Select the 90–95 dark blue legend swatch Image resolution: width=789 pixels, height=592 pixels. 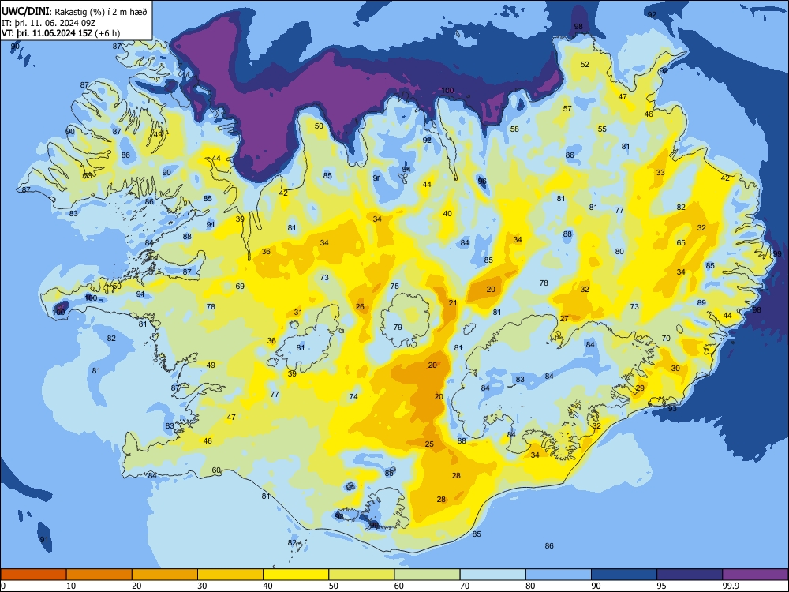pyautogui.click(x=624, y=575)
